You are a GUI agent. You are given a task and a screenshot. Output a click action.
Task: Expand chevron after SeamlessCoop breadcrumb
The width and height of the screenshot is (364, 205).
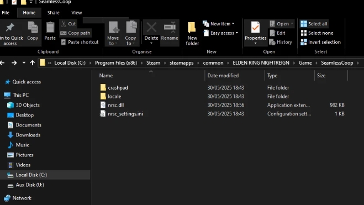tap(358, 63)
